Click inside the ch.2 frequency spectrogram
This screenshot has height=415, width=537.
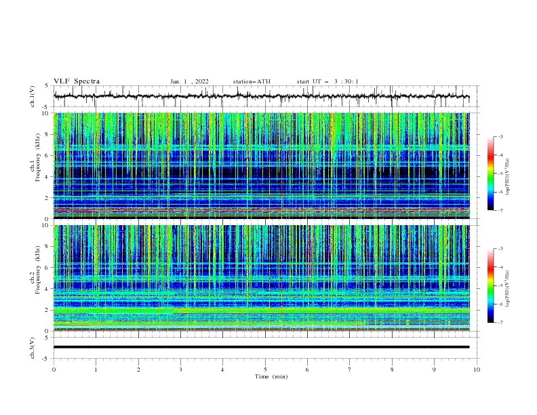coord(262,278)
